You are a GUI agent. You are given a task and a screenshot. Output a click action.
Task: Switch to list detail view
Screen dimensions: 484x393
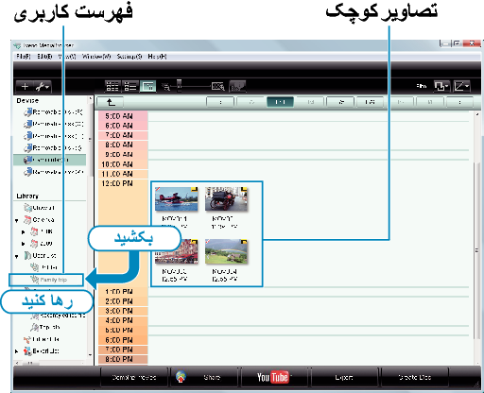tap(130, 86)
